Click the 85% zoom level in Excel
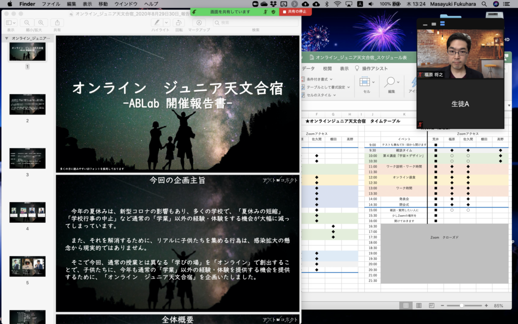Image resolution: width=518 pixels, height=324 pixels. coord(498,306)
